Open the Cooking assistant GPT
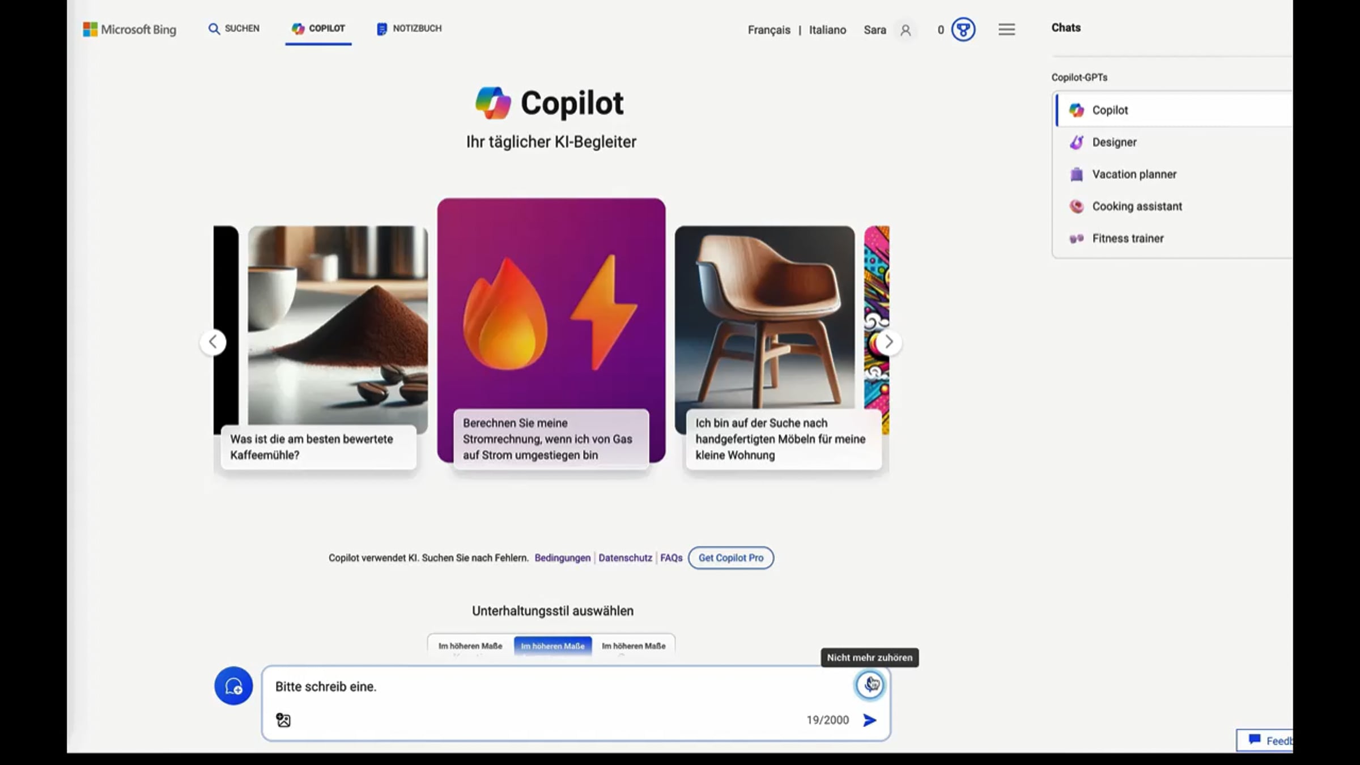 pos(1174,206)
